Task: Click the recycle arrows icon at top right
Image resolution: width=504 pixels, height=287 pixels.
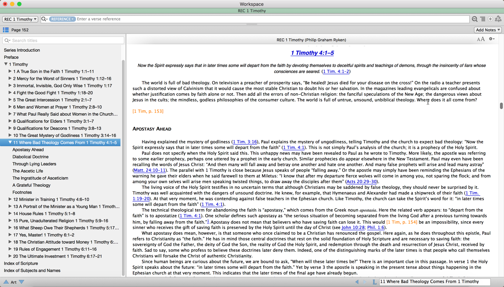Action: point(498,19)
